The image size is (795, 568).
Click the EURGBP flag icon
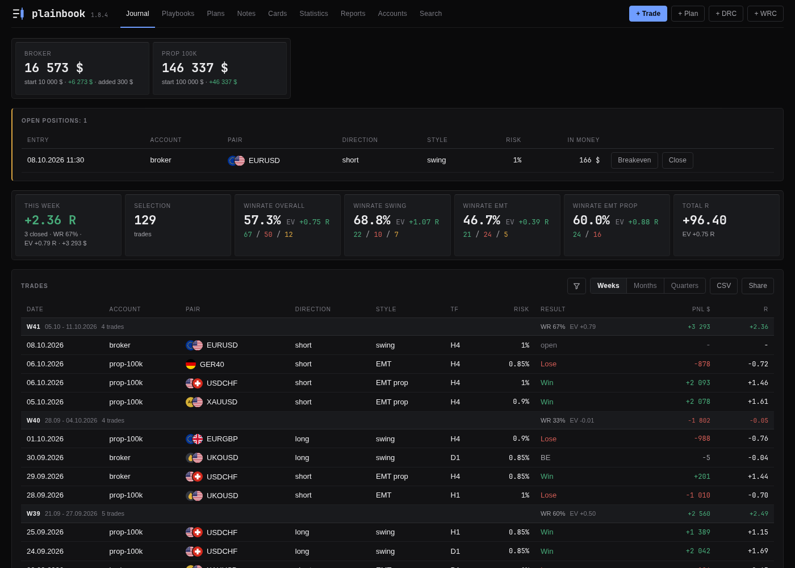pyautogui.click(x=194, y=439)
